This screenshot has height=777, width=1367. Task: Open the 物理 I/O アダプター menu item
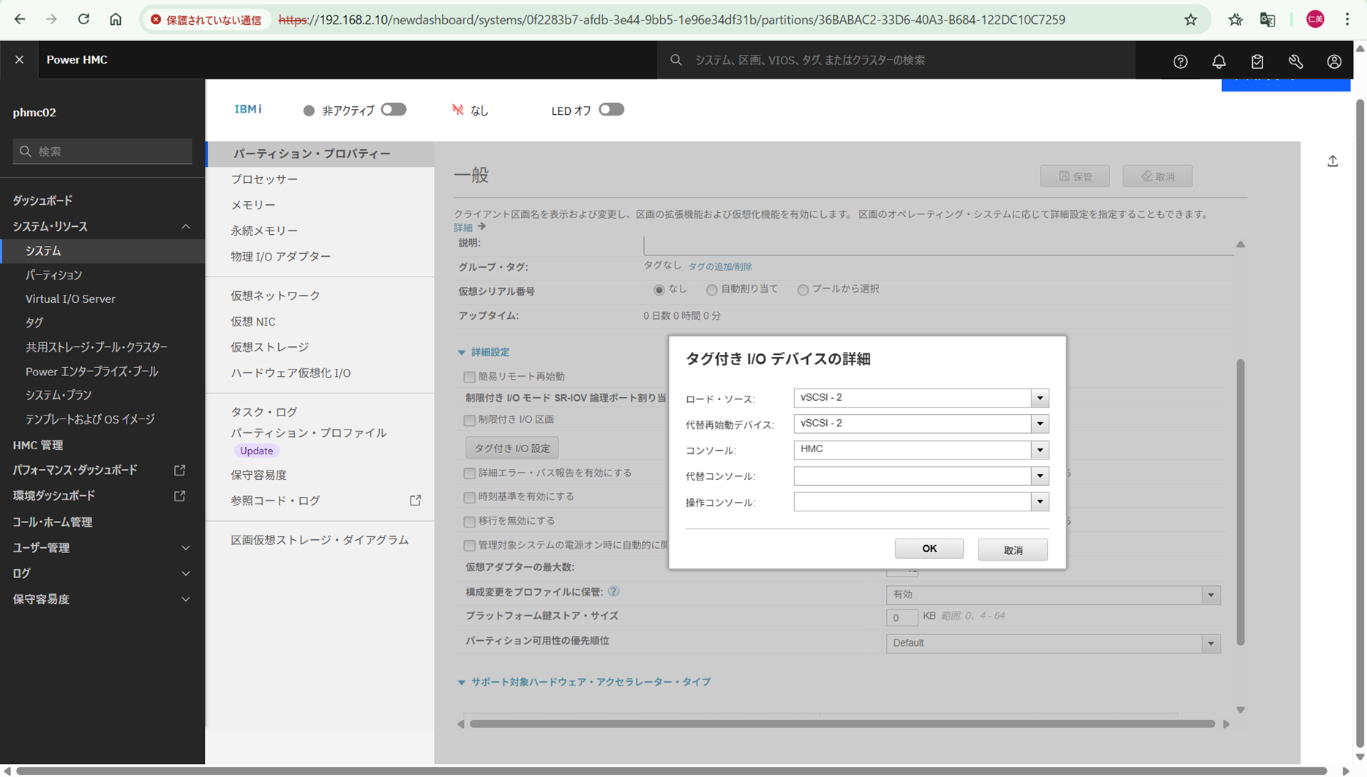[281, 256]
